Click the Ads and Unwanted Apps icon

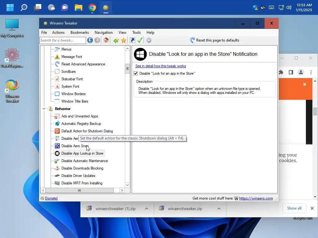[x=57, y=116]
